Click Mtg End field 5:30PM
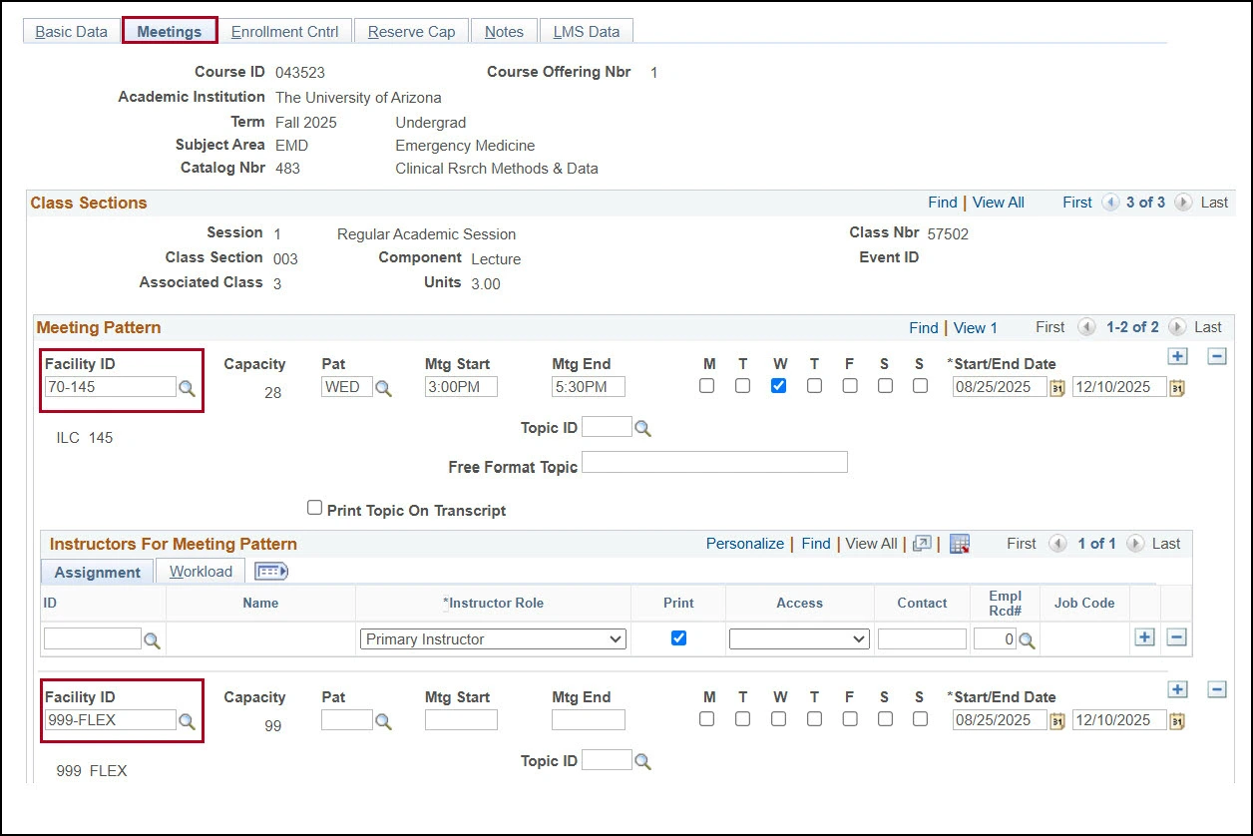This screenshot has width=1253, height=836. [x=589, y=387]
